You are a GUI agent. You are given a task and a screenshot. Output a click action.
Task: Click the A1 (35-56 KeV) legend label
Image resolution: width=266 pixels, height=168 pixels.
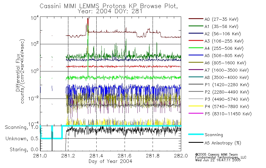tap(221, 27)
